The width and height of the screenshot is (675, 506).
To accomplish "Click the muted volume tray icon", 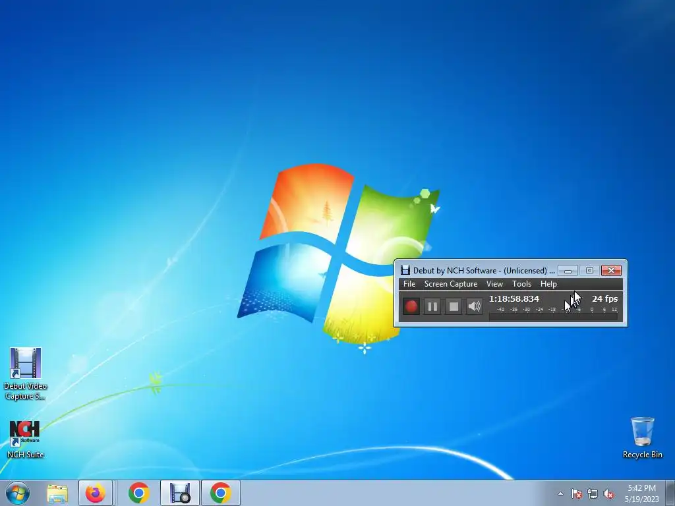I will pyautogui.click(x=608, y=493).
